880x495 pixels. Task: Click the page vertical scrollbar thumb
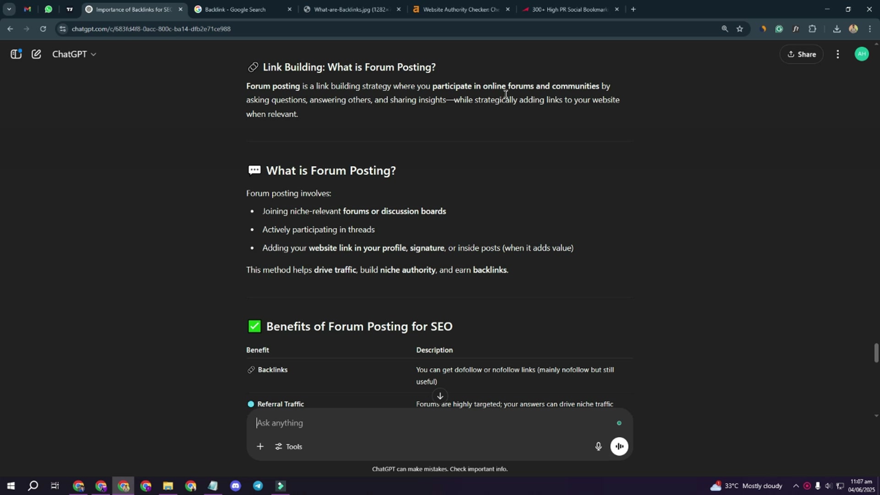point(876,352)
